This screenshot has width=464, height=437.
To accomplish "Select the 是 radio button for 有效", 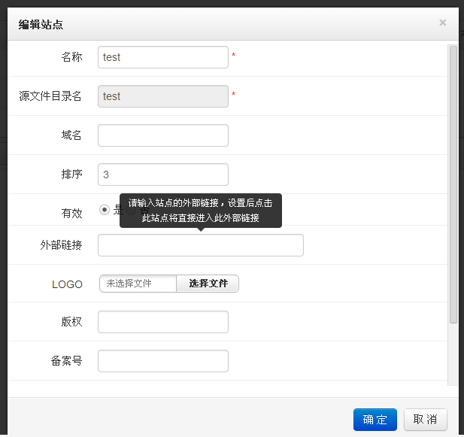I will [105, 210].
